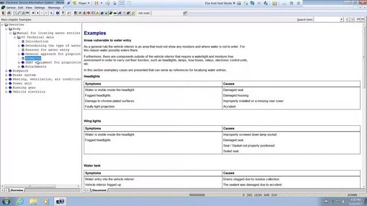Click the light bulb icon in the toolbar

(x=133, y=13)
